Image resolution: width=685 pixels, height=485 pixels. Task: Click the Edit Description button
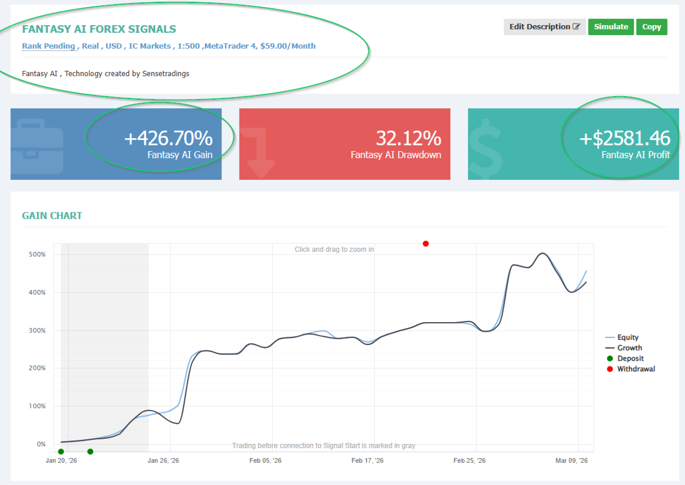544,26
